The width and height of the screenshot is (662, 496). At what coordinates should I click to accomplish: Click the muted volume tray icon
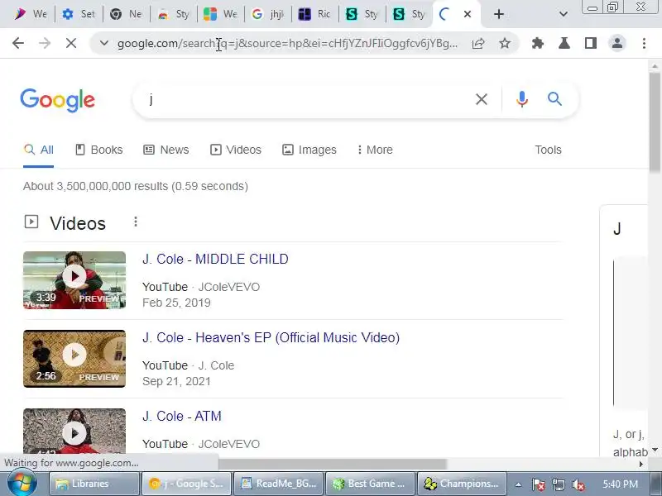coord(578,484)
